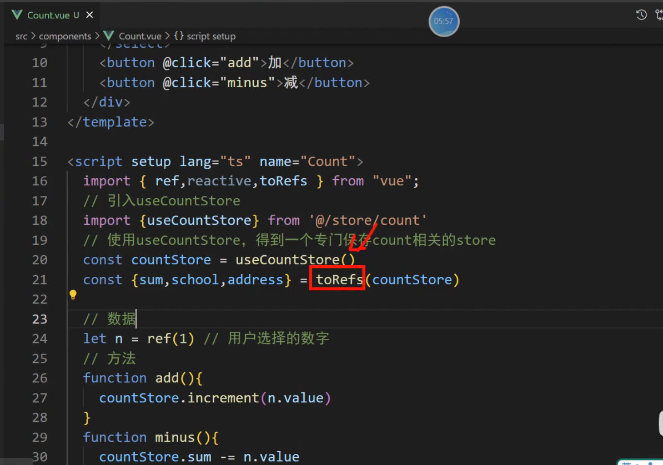Click 'countStore.sum' on line 30
Image resolution: width=663 pixels, height=465 pixels.
coord(155,457)
